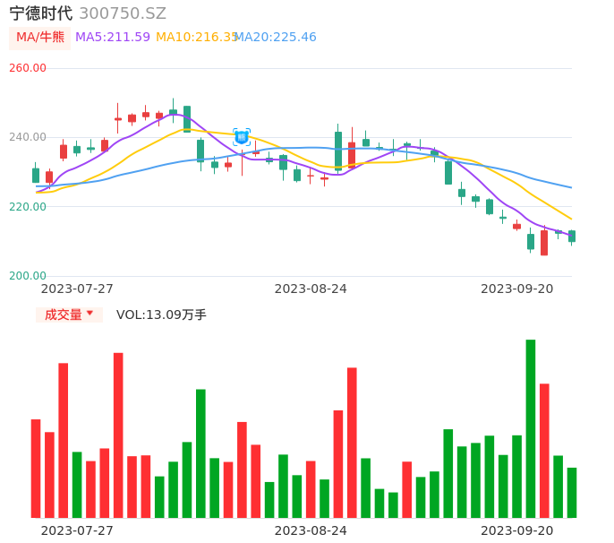
Task: Click the 220.00 price axis label
Action: (28, 206)
